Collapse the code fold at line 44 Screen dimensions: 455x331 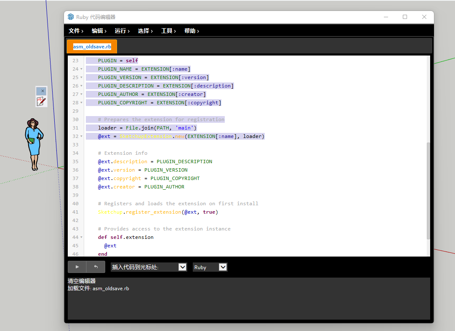(x=81, y=237)
